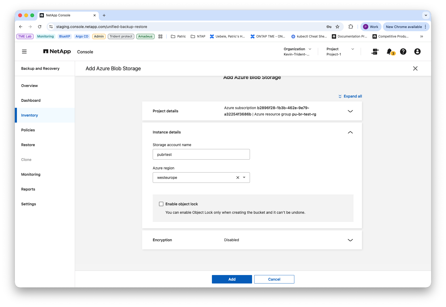Open Chrome extensions puzzle icon

coord(351,27)
